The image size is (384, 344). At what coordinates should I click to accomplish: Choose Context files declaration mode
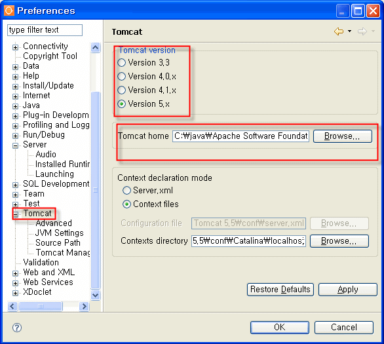[x=126, y=204]
